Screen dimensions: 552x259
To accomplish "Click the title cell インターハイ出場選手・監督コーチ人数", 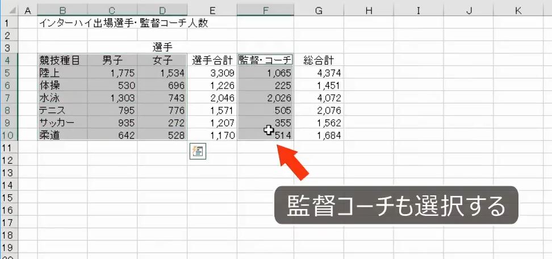I will [x=124, y=23].
